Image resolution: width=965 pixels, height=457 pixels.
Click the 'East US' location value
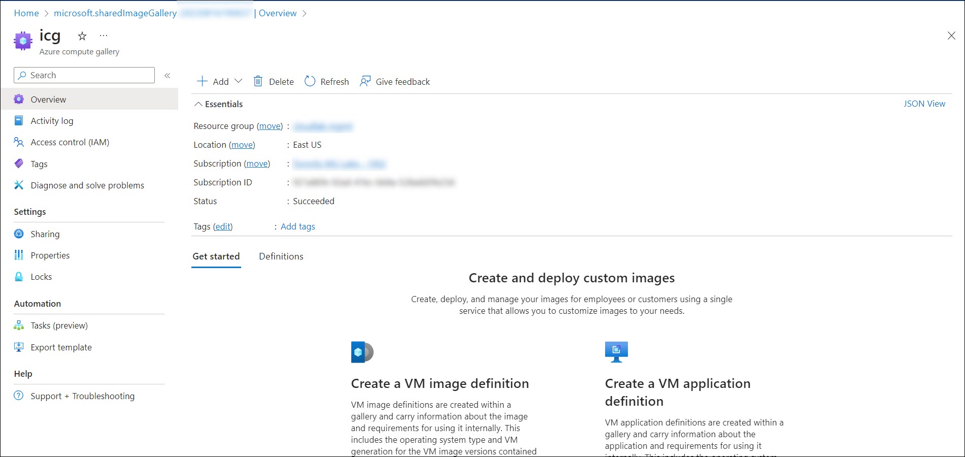(307, 145)
